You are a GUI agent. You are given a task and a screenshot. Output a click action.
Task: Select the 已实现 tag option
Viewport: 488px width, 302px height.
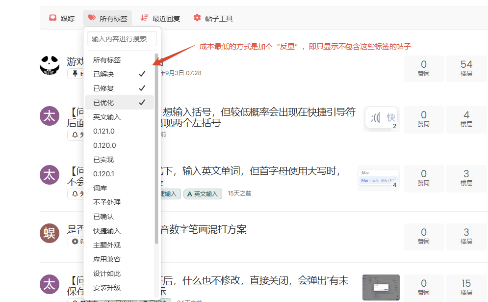click(120, 160)
